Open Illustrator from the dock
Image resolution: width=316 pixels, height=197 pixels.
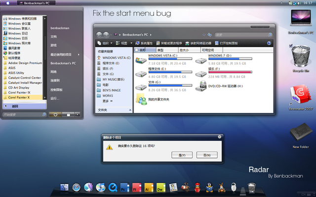coord(149,187)
